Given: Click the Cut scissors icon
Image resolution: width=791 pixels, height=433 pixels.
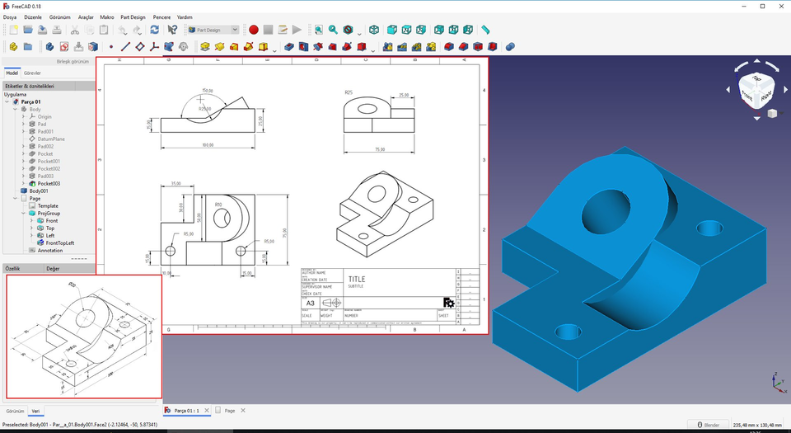Looking at the screenshot, I should [x=74, y=30].
